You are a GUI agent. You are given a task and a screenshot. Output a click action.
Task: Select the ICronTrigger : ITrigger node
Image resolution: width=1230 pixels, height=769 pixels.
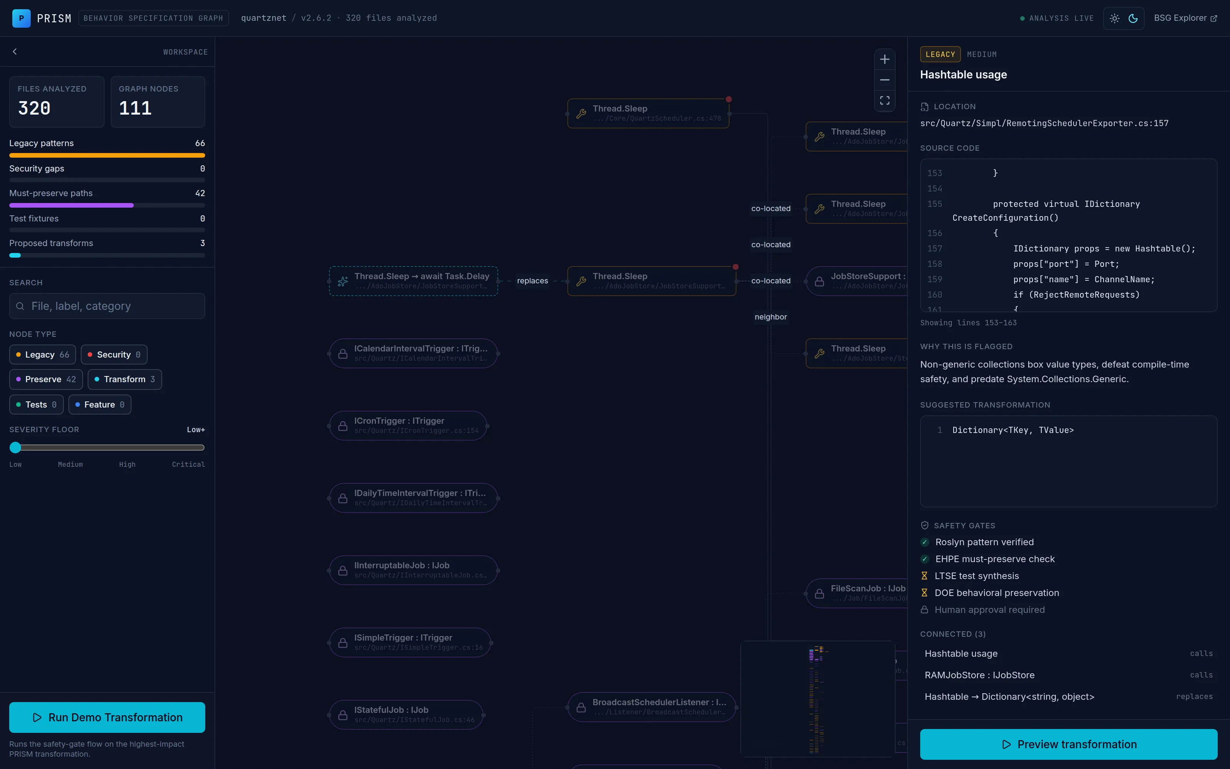pos(408,426)
